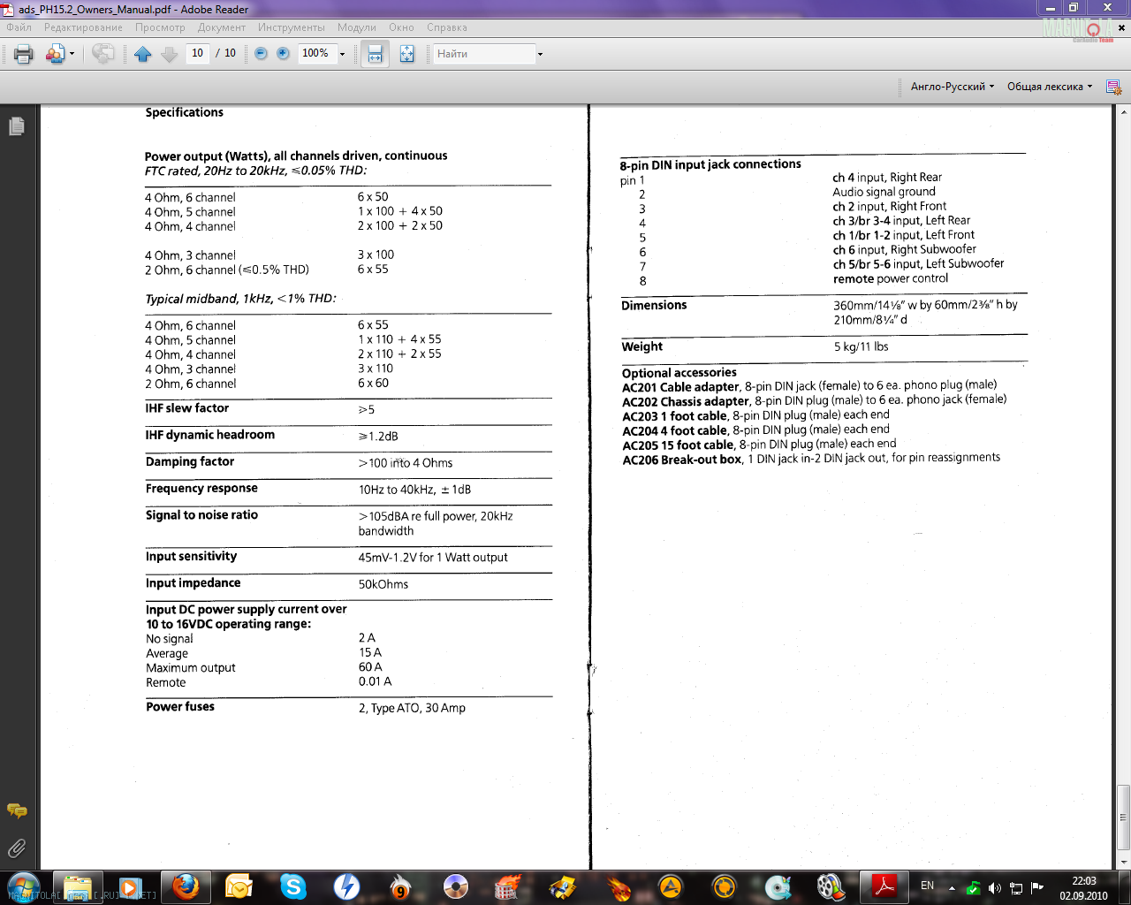Click the 'Specifications' heading text
This screenshot has height=905, width=1131.
(x=185, y=112)
